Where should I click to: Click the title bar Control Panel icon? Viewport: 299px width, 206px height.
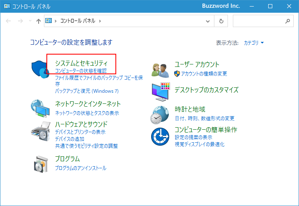pos(7,6)
